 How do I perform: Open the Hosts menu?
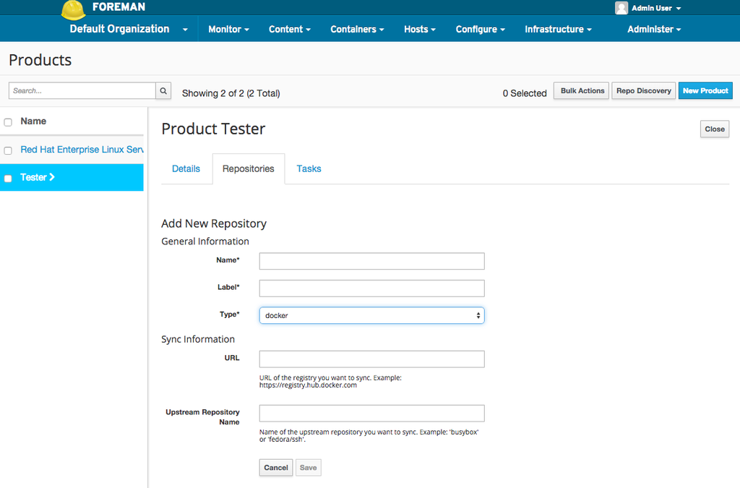[x=420, y=29]
